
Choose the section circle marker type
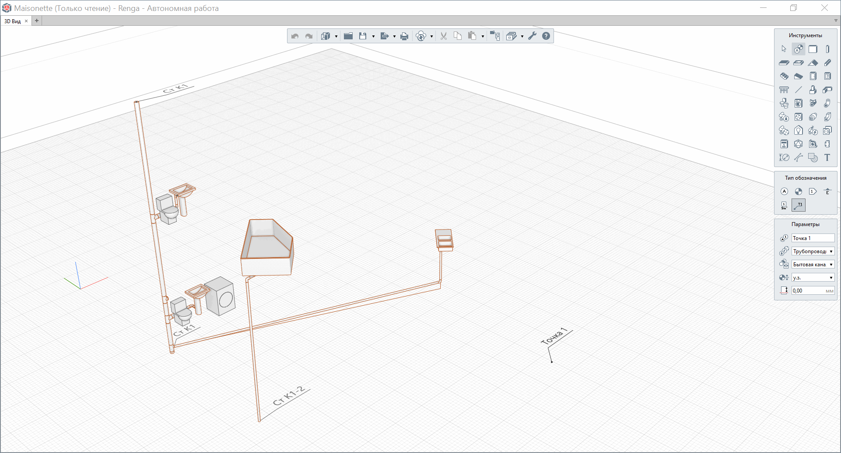coord(799,192)
